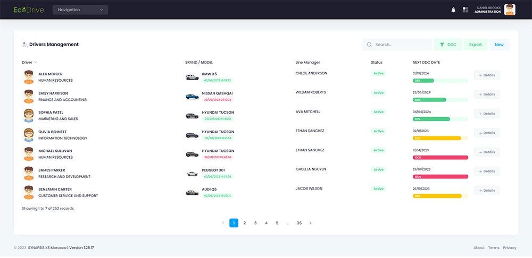Click Alex Mercer's driver avatar
The width and height of the screenshot is (532, 258).
pos(29,77)
